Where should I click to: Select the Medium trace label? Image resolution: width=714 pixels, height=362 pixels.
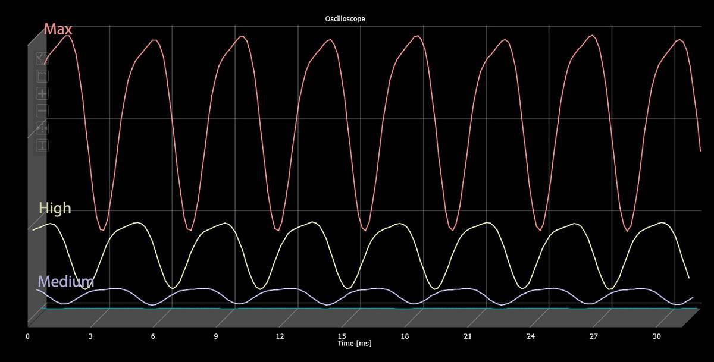point(66,281)
